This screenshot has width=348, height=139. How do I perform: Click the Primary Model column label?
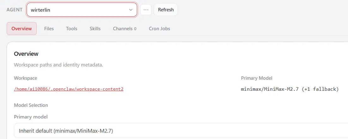click(x=256, y=78)
